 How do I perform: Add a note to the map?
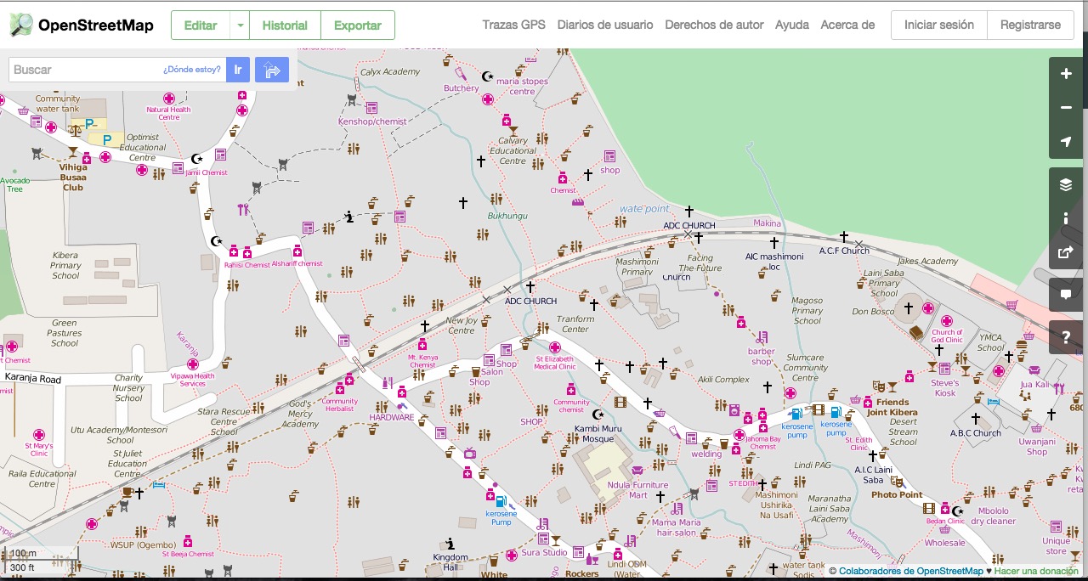coord(1066,295)
